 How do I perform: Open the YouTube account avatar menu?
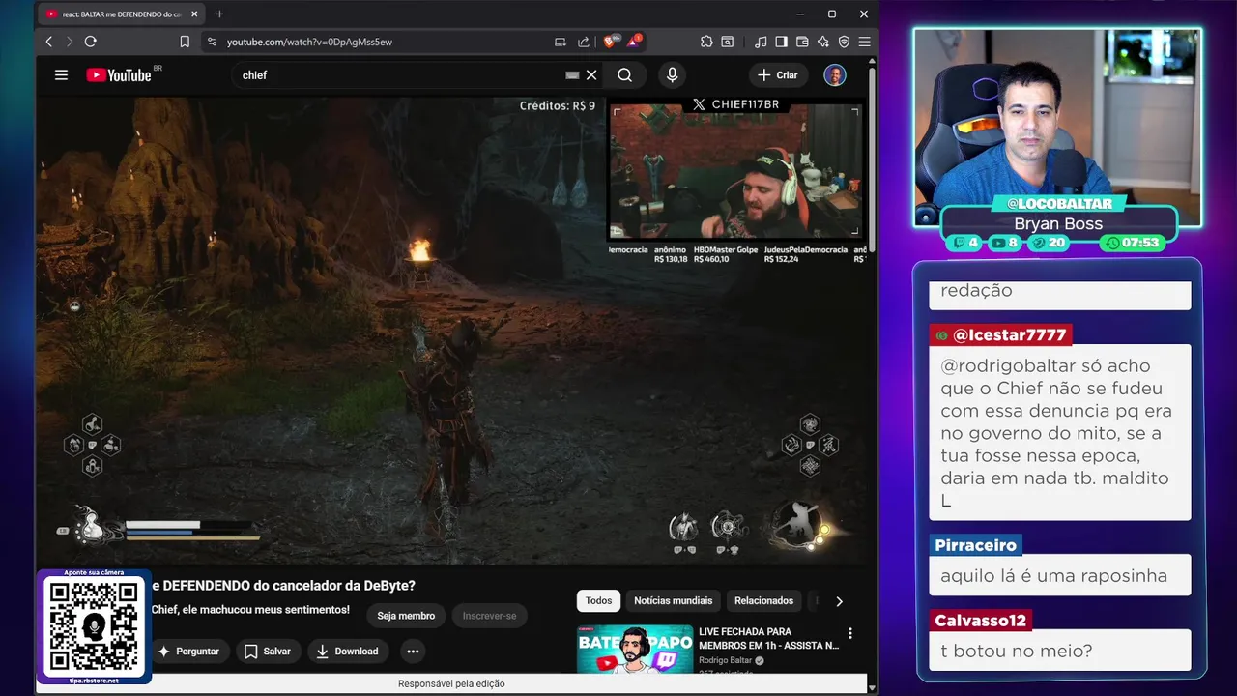coord(835,74)
